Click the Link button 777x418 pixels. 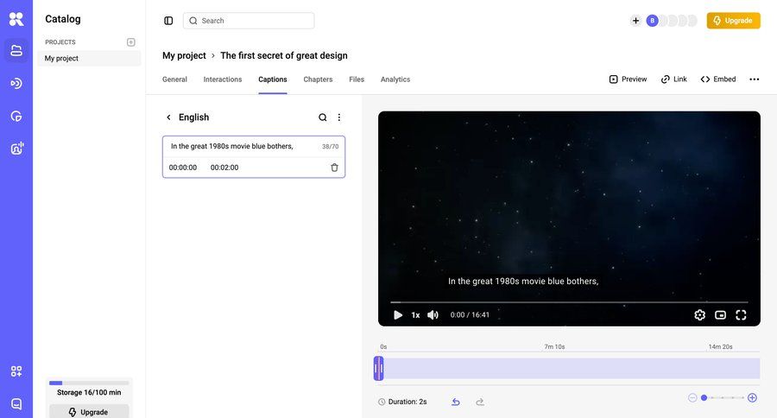674,79
